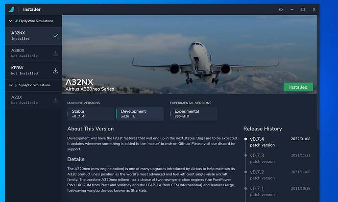This screenshot has width=338, height=202.
Task: Choose the Experimental 8954df8 version
Action: [193, 114]
